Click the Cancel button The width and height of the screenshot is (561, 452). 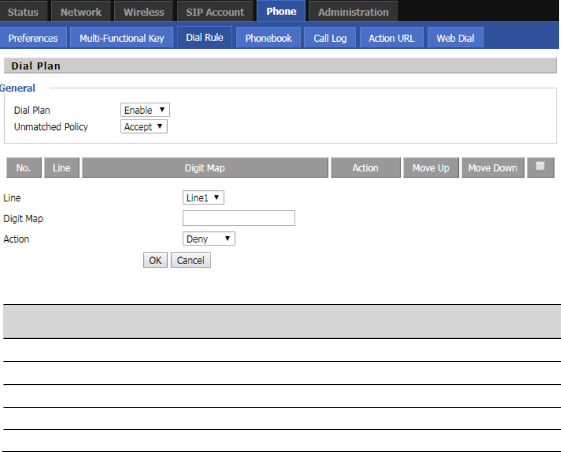coord(191,260)
